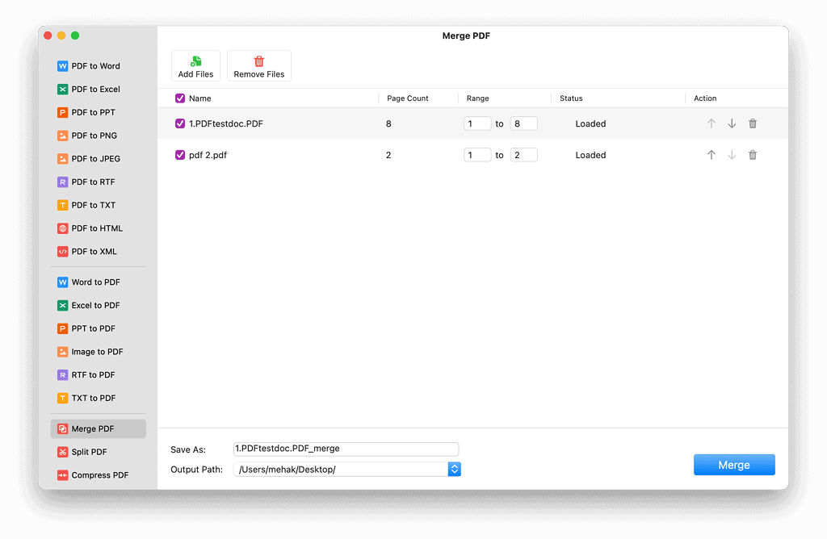
Task: Edit the start page range for pdf 2.pdf
Action: click(477, 155)
